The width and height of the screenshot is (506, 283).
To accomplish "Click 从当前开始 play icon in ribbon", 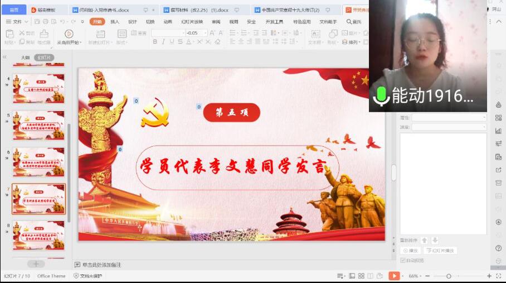I will 69,34.
